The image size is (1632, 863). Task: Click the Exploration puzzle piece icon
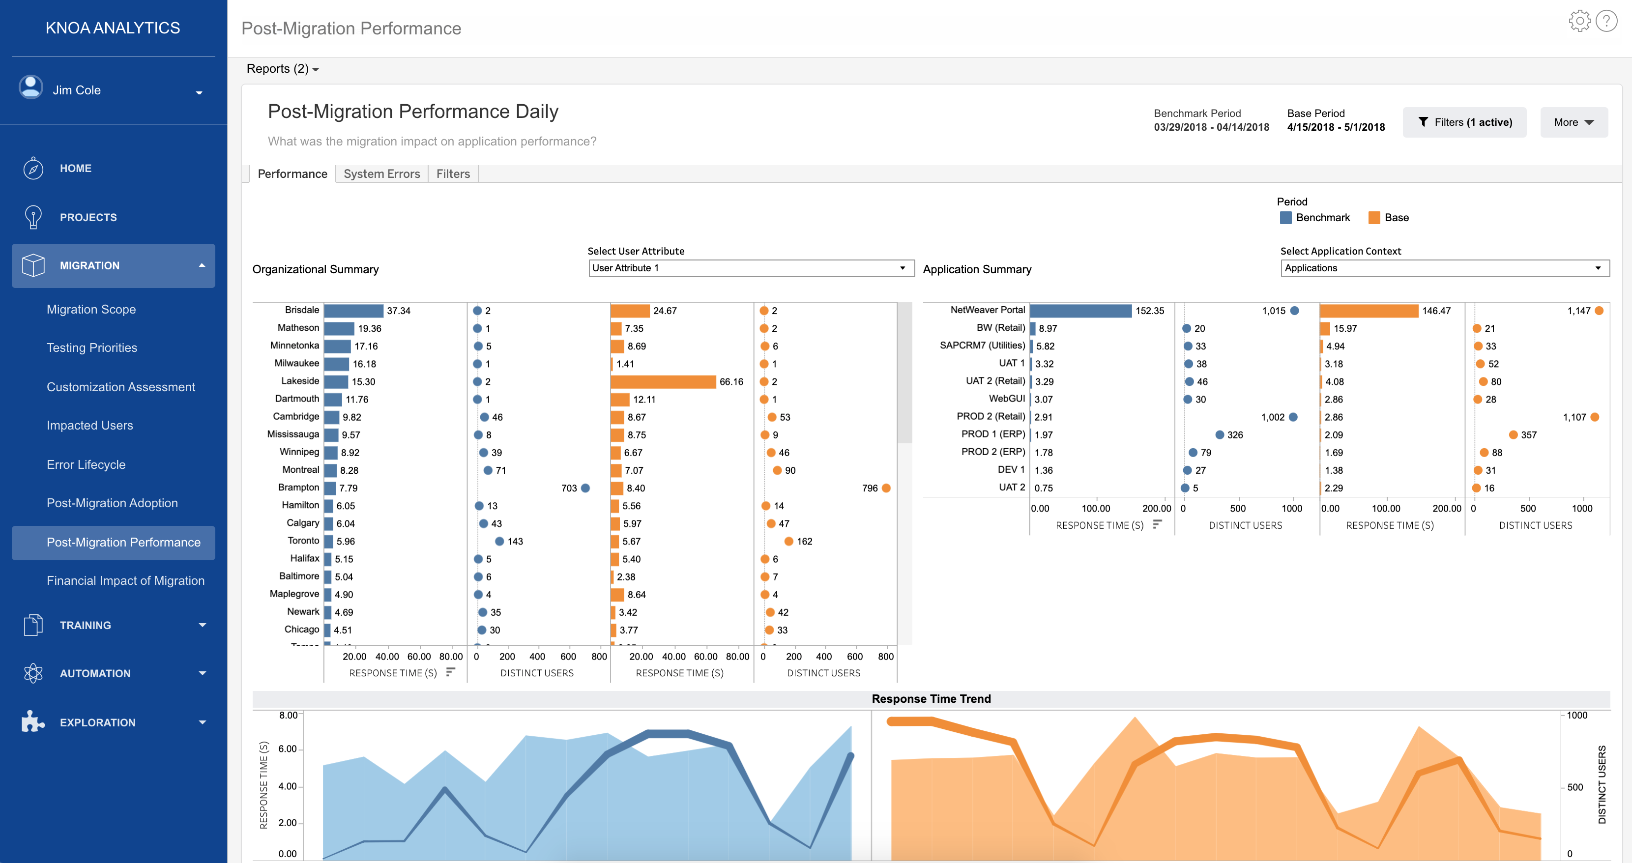click(33, 721)
